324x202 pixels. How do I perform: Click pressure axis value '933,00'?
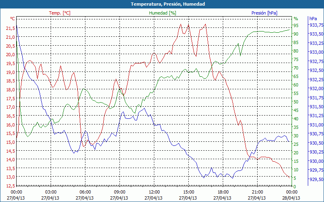click(316, 52)
